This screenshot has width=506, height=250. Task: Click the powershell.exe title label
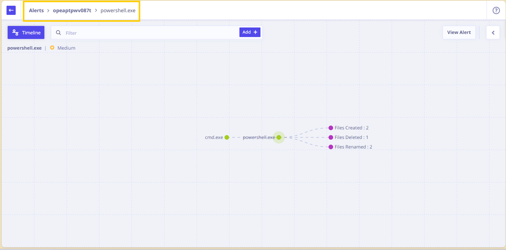pyautogui.click(x=24, y=48)
